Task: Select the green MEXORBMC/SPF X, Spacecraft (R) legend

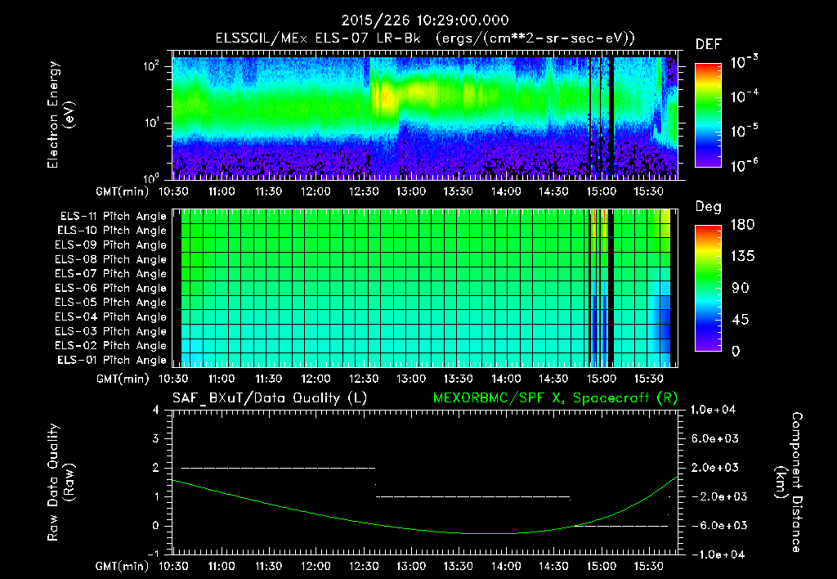Action: coord(555,398)
